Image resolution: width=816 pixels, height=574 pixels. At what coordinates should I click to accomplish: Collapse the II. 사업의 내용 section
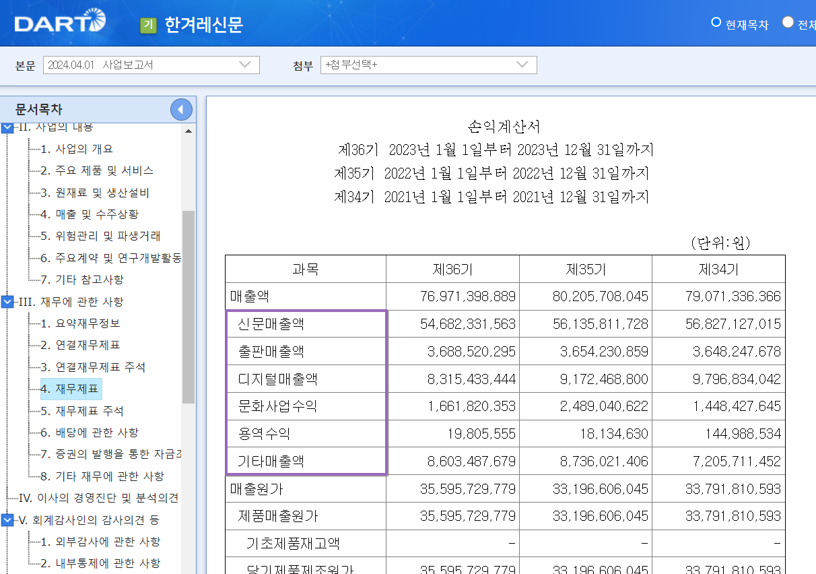click(7, 126)
